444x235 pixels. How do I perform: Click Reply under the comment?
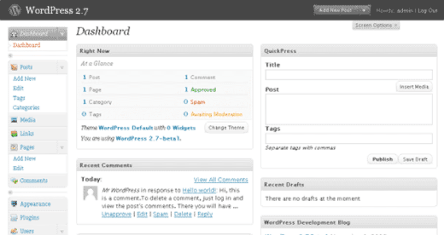[x=205, y=214]
